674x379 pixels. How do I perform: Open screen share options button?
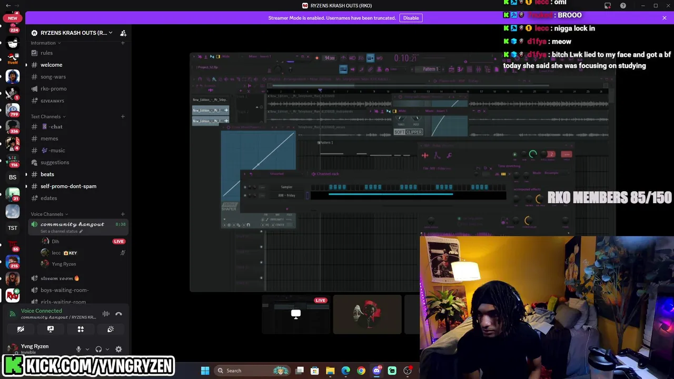tap(51, 329)
